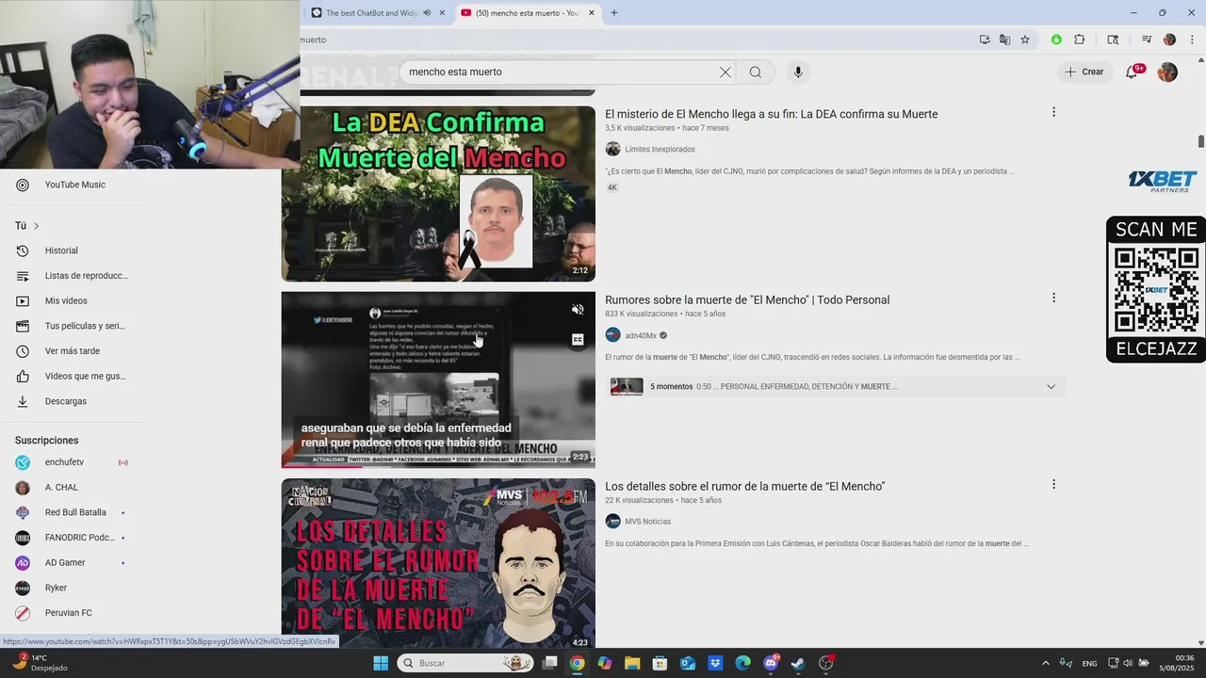
Task: Click the Windows taskbar Buscar box
Action: click(x=465, y=663)
